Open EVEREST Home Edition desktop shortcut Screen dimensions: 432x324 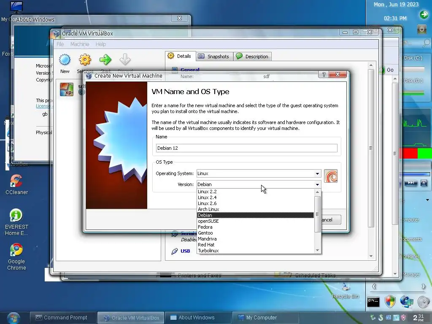click(x=16, y=216)
